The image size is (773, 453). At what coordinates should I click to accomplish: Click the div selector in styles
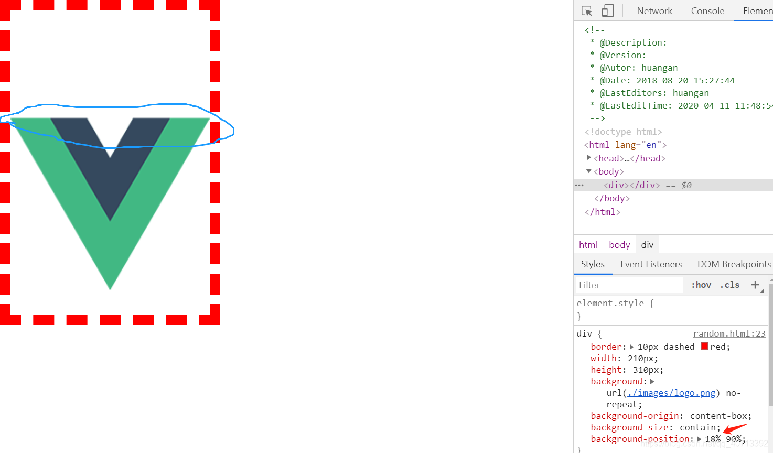(x=584, y=333)
